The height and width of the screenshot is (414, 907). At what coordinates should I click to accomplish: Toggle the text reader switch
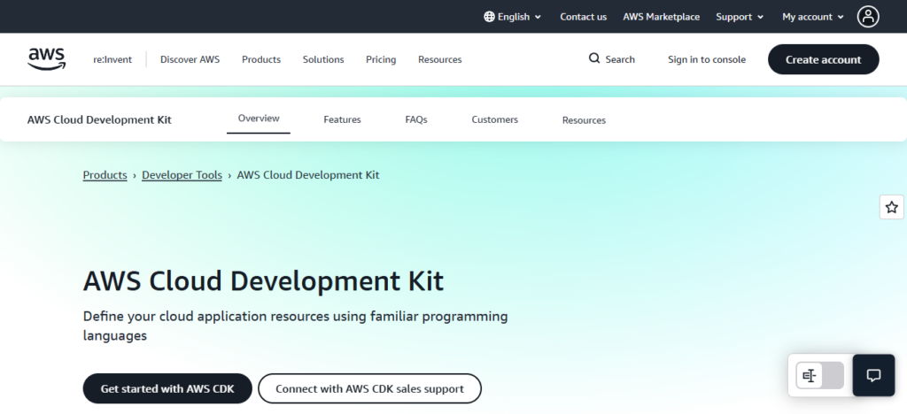click(x=819, y=376)
